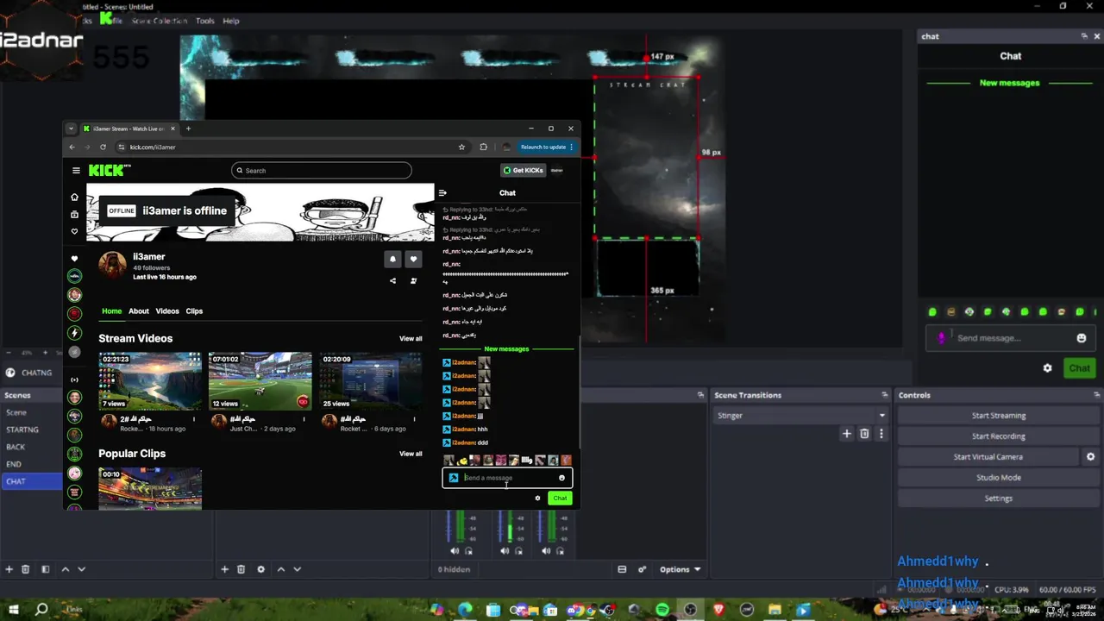Select the Home tab on Kick
The width and height of the screenshot is (1104, 621).
point(112,311)
